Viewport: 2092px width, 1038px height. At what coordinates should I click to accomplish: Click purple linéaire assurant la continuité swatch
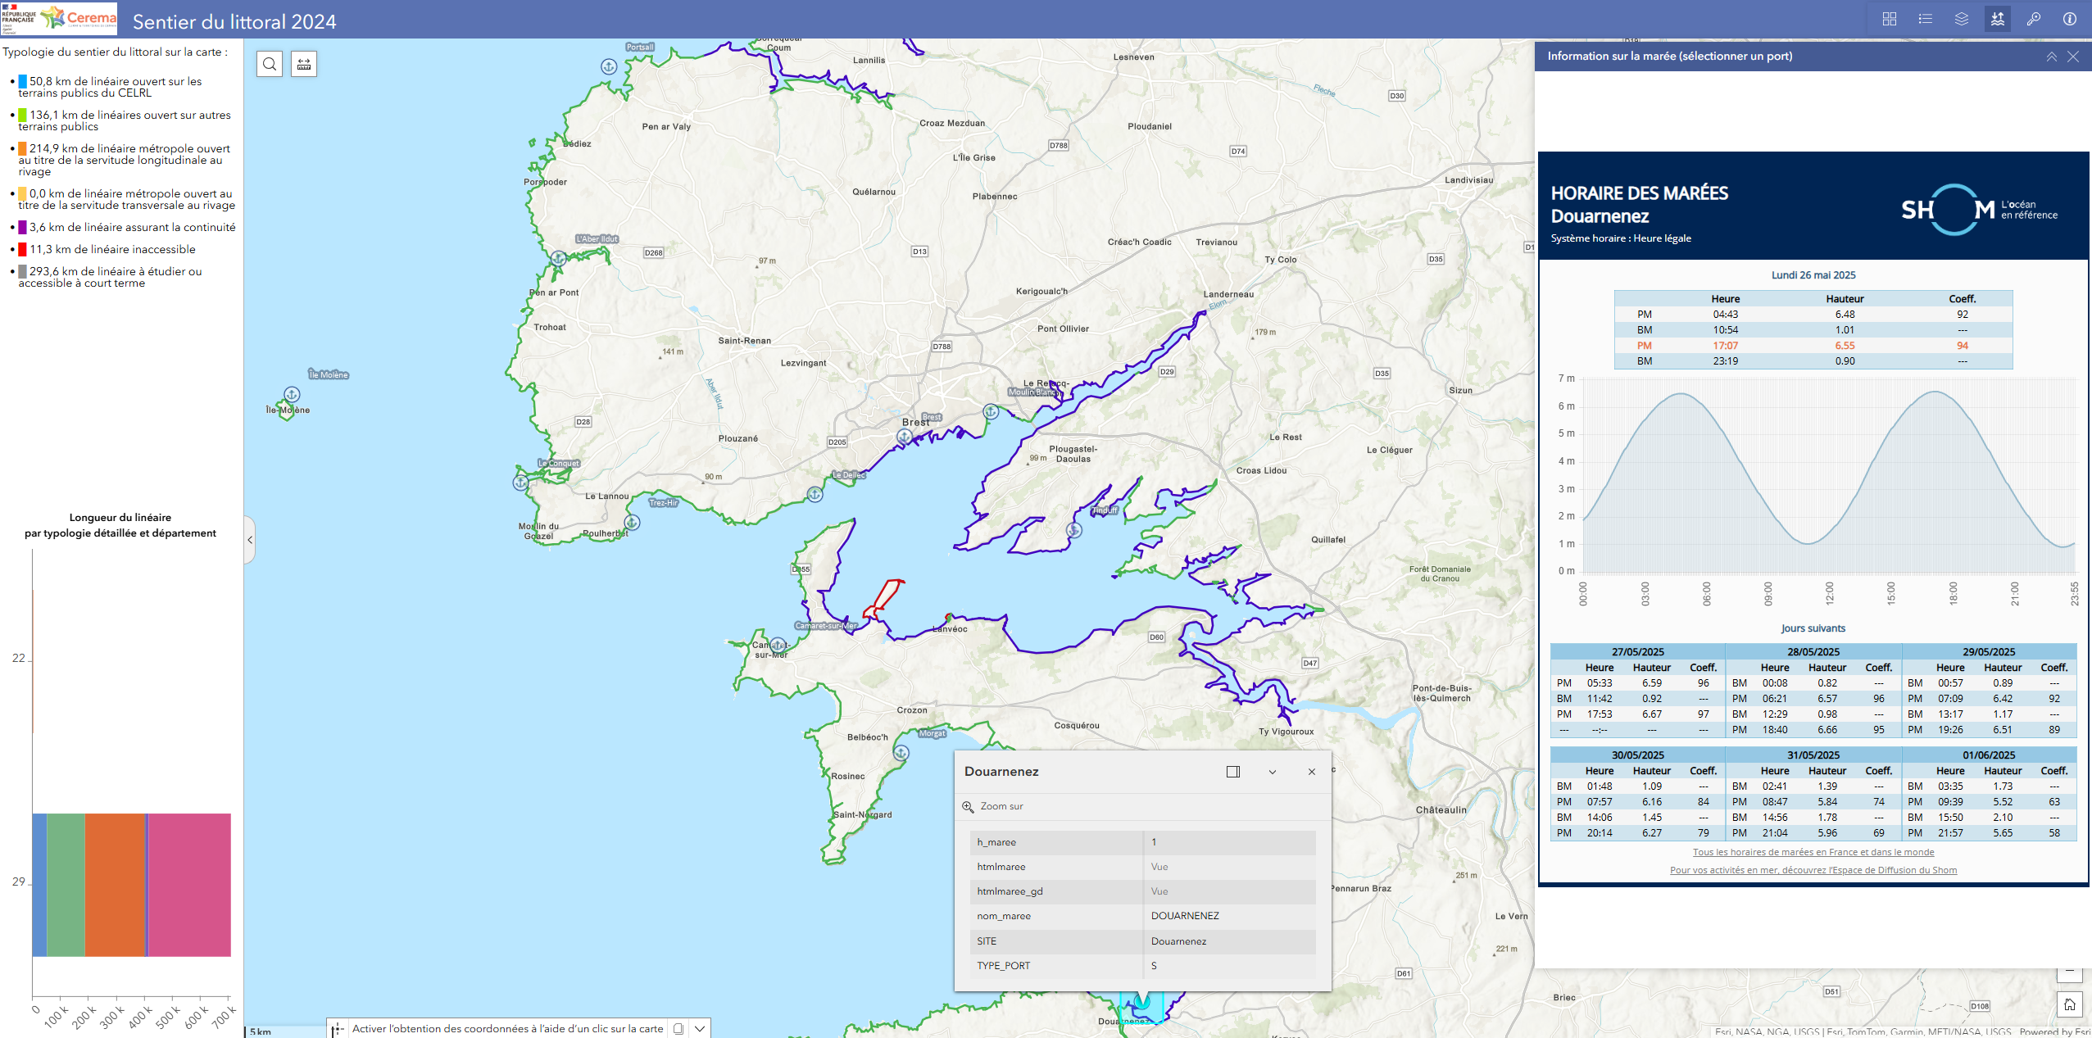(x=23, y=227)
